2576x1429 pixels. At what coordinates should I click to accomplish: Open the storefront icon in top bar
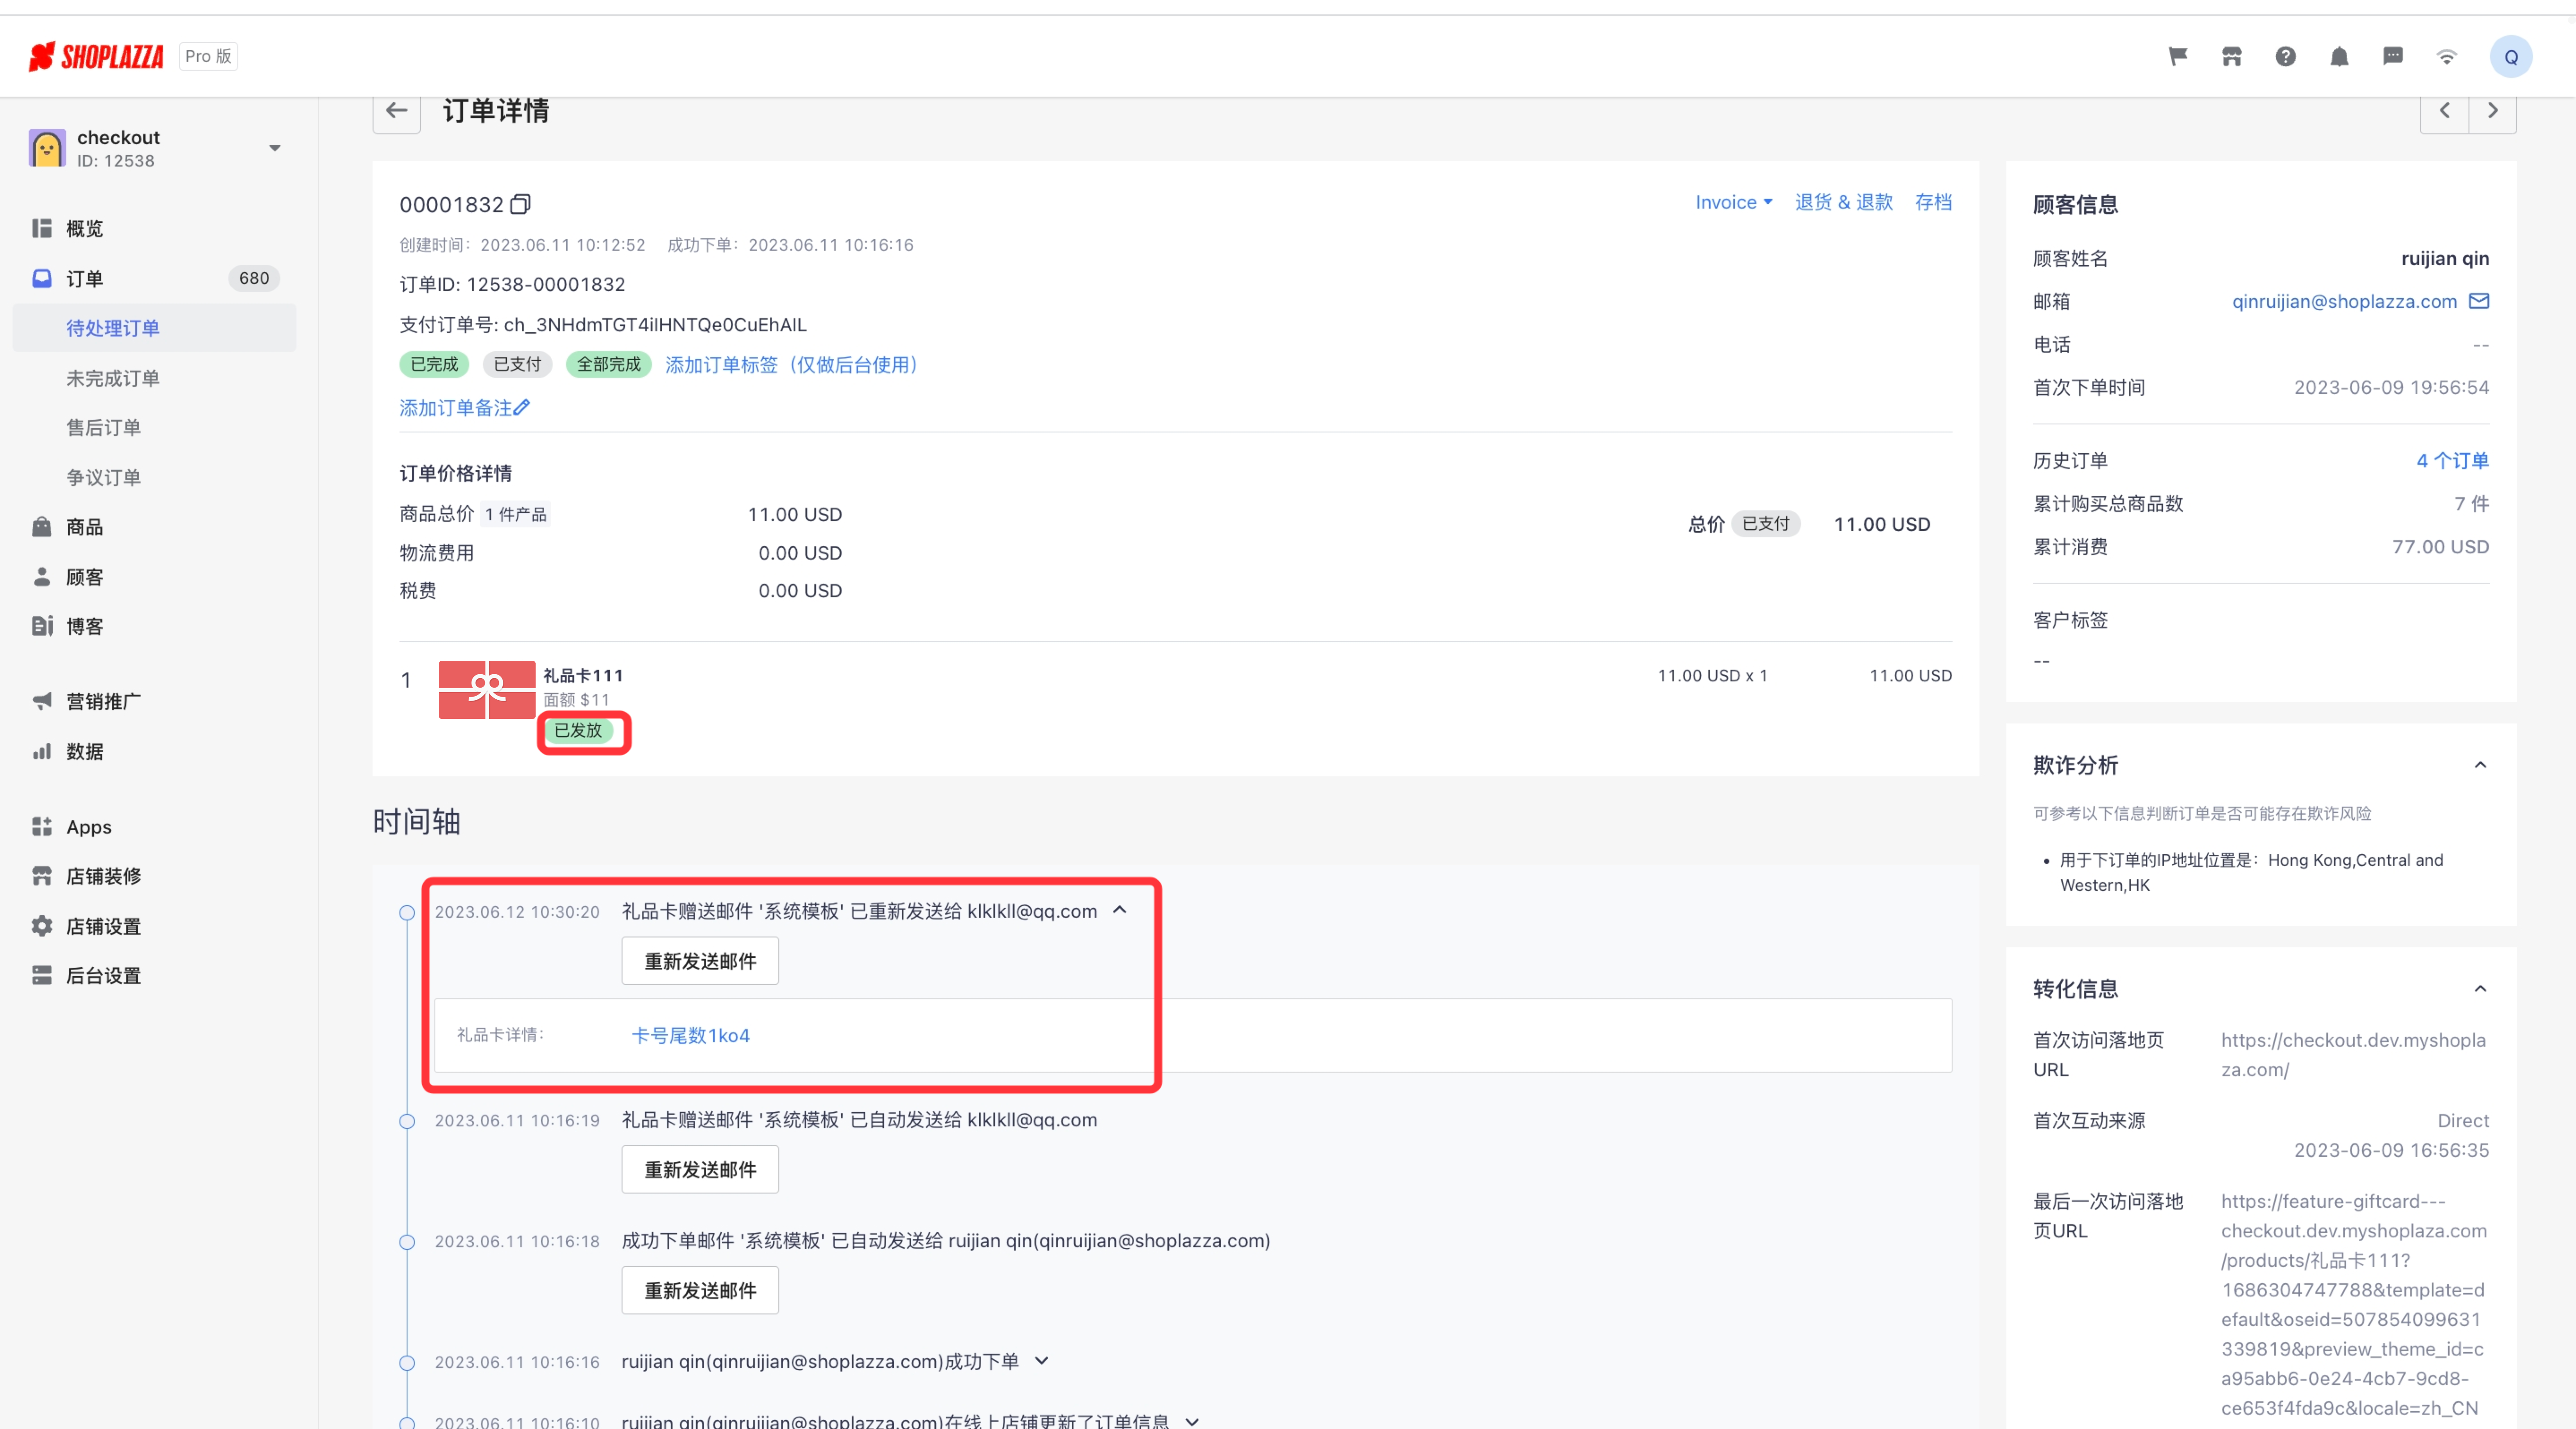[2232, 56]
